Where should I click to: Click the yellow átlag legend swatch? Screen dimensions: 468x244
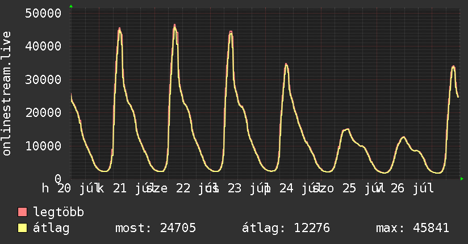pos(22,228)
